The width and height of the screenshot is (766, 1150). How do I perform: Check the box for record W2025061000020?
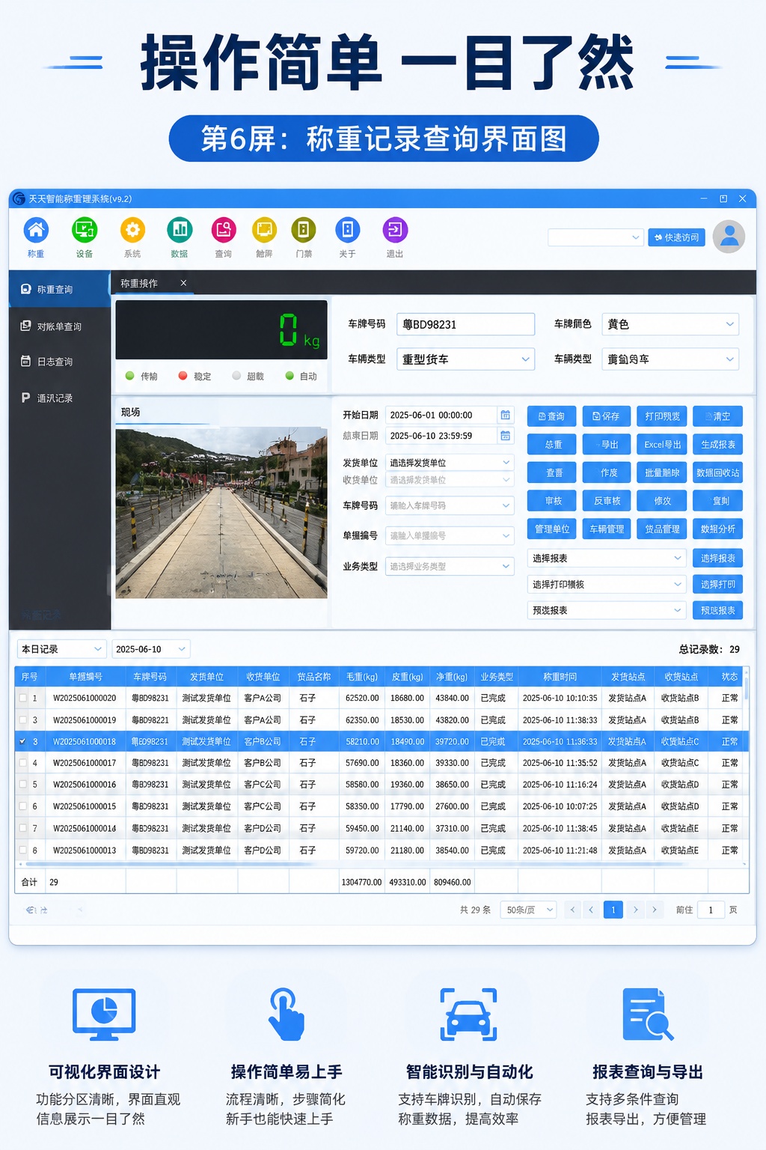[x=23, y=698]
